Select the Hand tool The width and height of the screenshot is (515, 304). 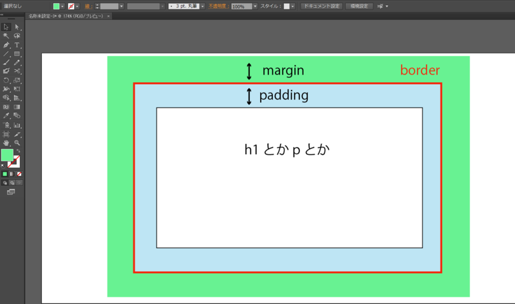coord(6,143)
